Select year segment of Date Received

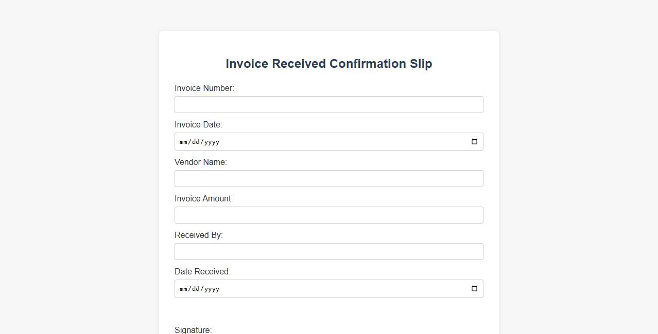click(x=211, y=289)
